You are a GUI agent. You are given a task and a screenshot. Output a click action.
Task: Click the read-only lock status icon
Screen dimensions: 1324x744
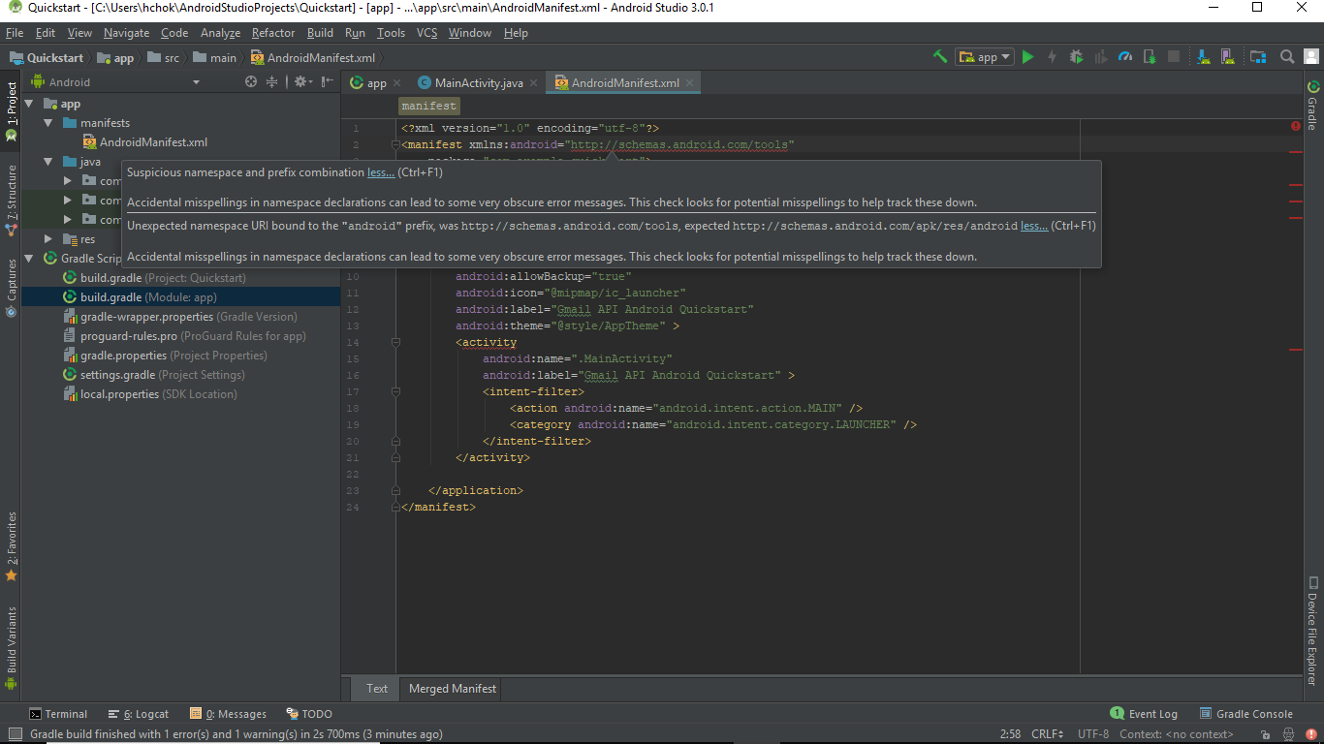point(1265,733)
